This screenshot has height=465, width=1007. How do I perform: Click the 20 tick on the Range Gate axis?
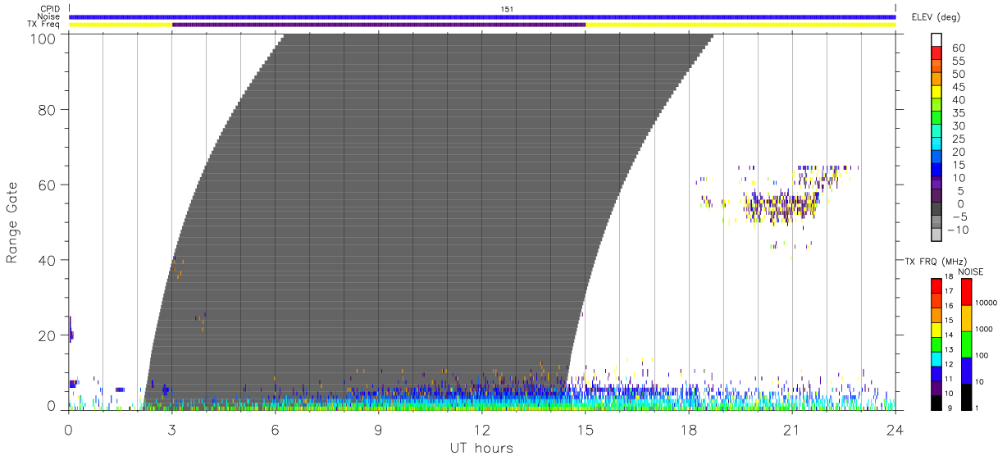48,335
